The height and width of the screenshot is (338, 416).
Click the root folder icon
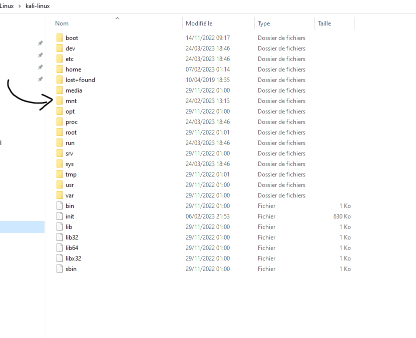pyautogui.click(x=60, y=132)
